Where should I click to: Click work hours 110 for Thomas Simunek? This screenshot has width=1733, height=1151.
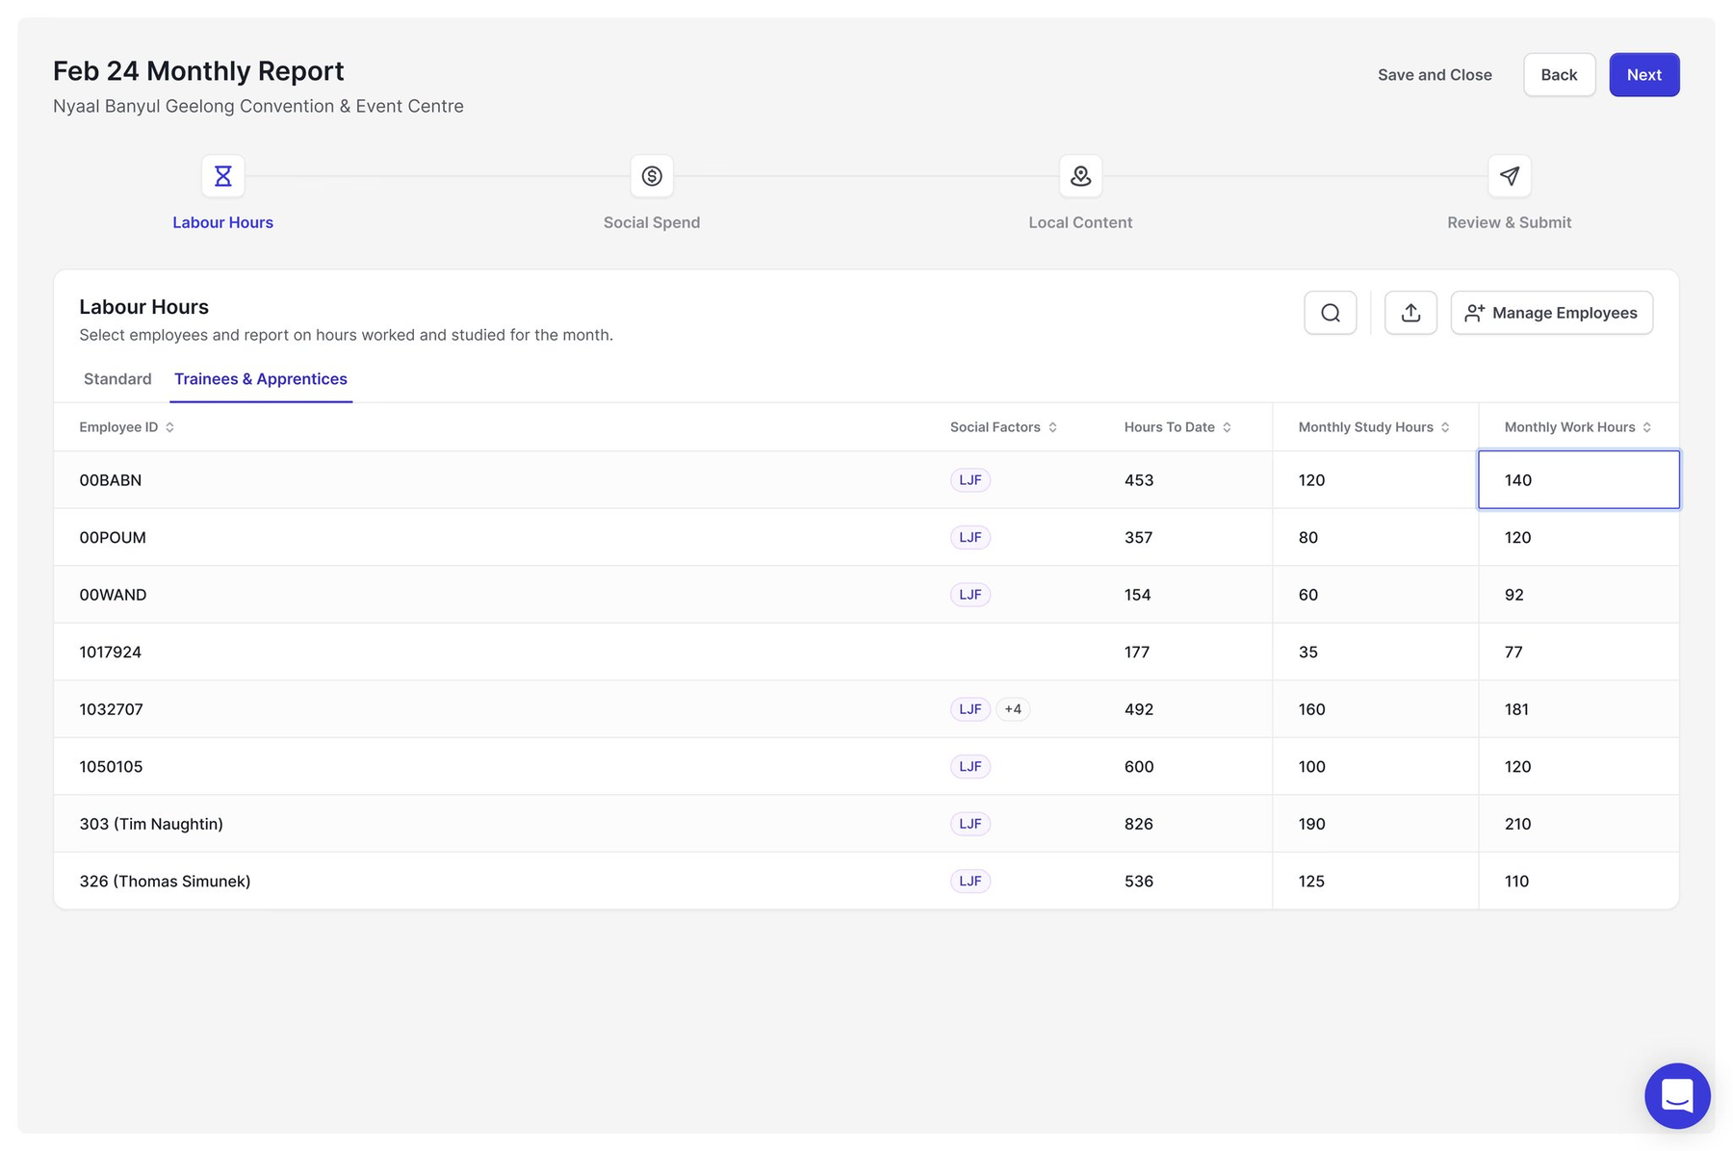coord(1579,881)
